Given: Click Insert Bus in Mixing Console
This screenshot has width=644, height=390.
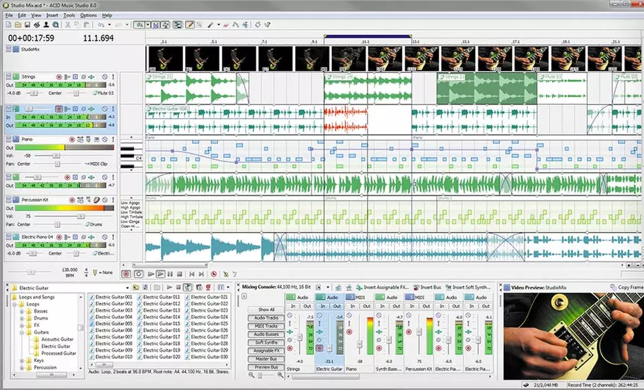Looking at the screenshot, I should [x=427, y=287].
